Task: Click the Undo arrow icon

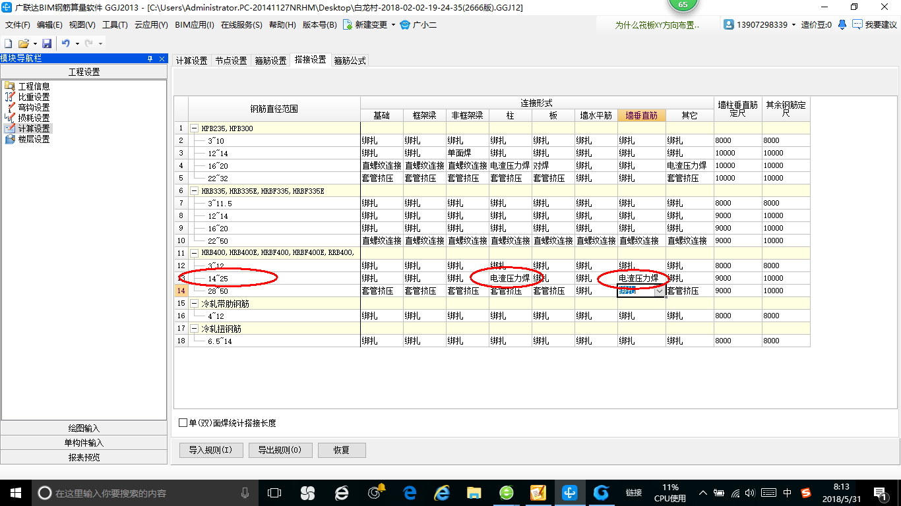Action: click(x=66, y=43)
